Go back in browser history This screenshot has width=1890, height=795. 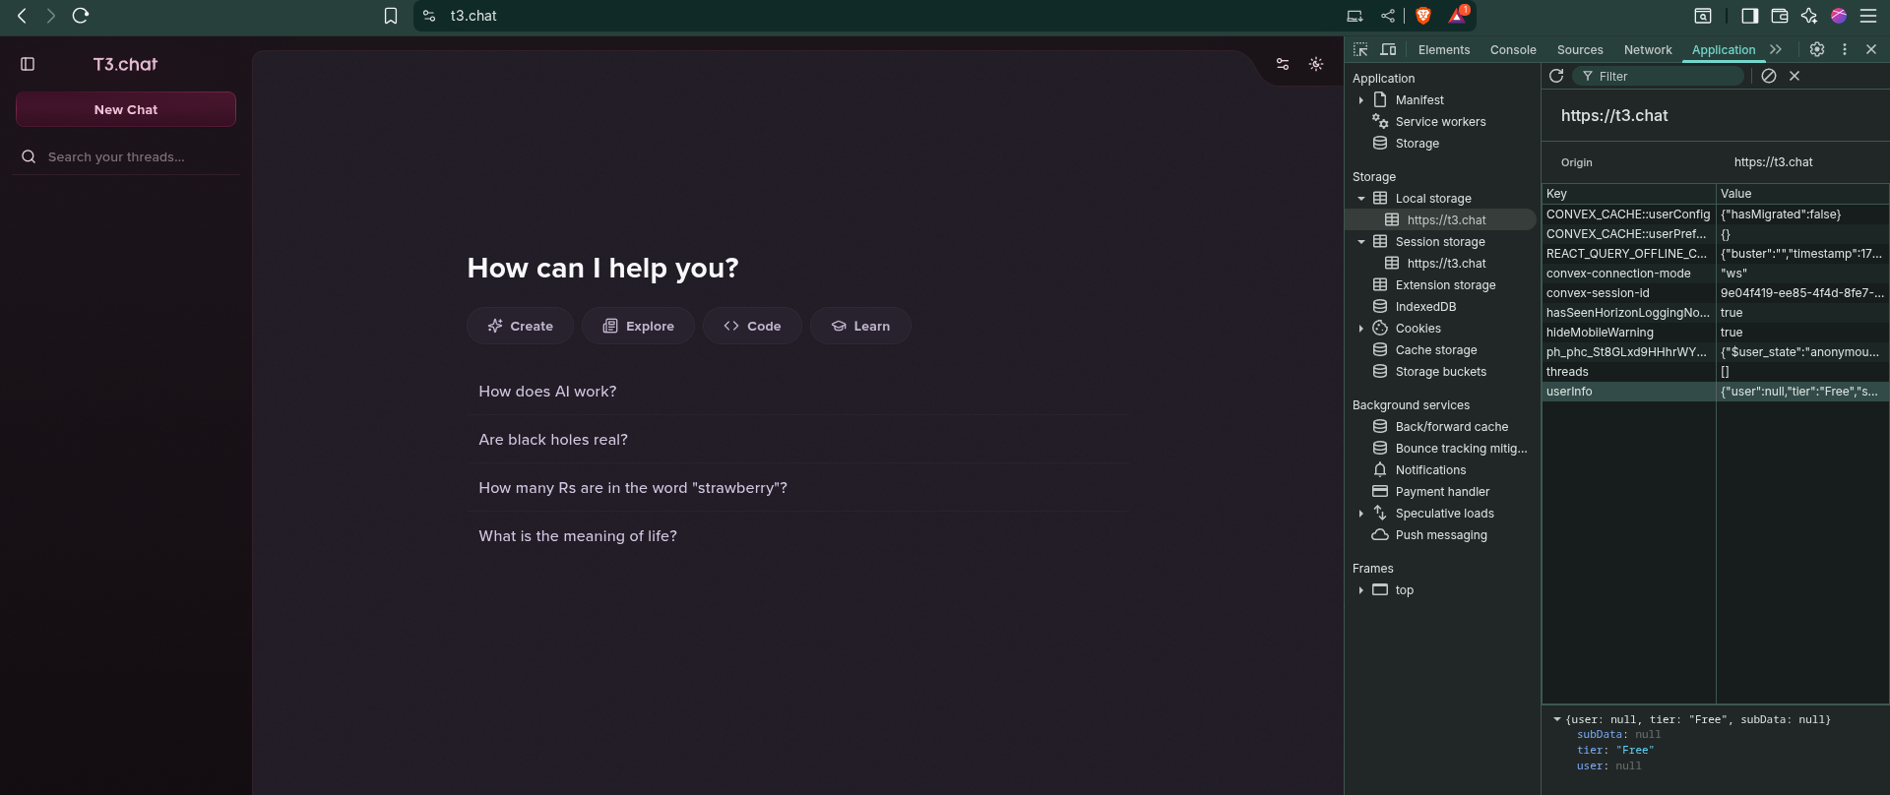point(22,16)
